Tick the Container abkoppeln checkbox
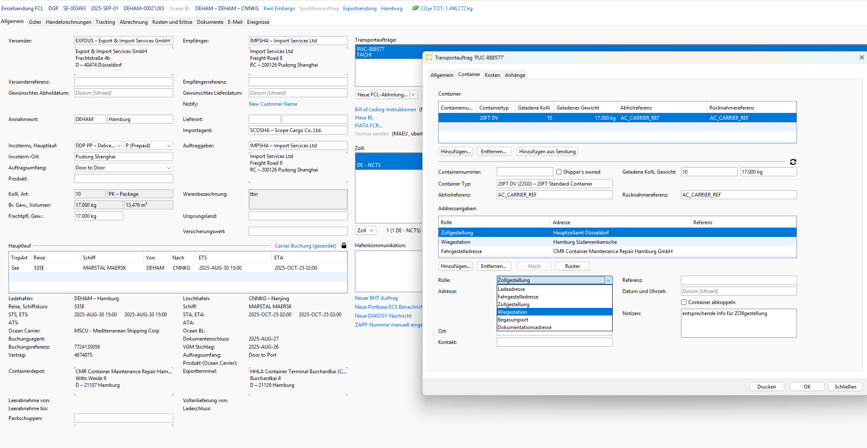867x448 pixels. coord(684,302)
